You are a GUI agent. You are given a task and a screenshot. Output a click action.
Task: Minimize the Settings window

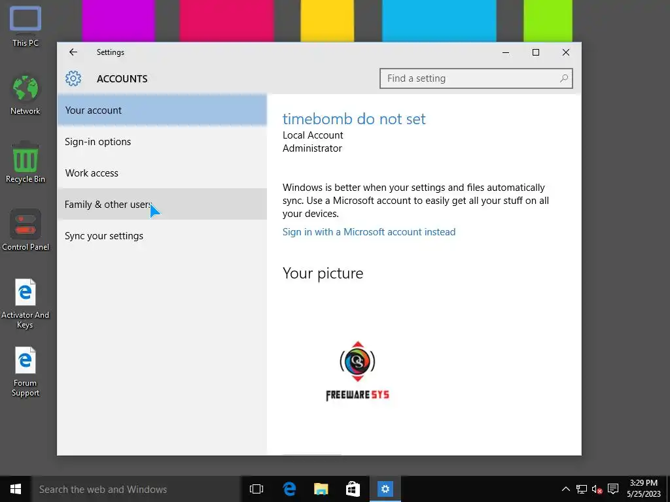coord(506,52)
